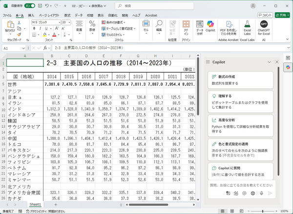Open the Copilot hamburger menu
This screenshot has width=293, height=214.
[x=209, y=62]
